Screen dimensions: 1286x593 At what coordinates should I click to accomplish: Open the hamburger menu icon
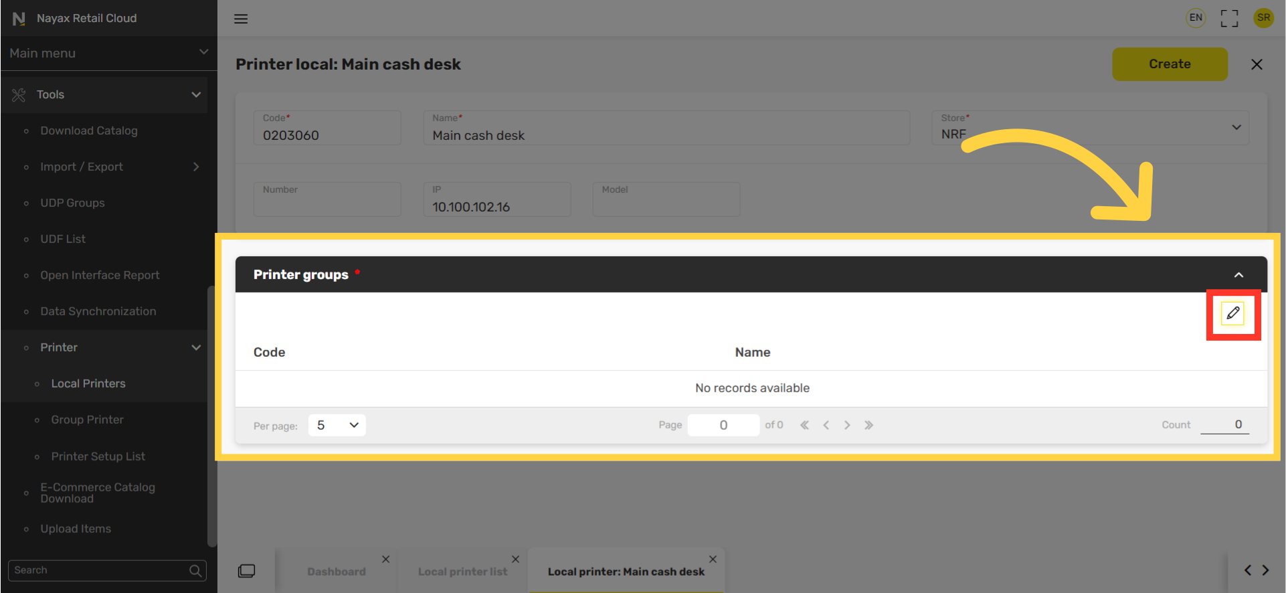click(241, 19)
